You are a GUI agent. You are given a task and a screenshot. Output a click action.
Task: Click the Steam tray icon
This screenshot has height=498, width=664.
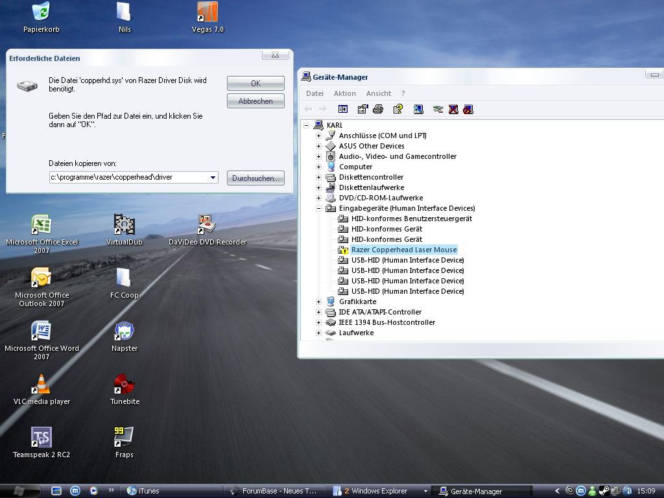click(604, 491)
